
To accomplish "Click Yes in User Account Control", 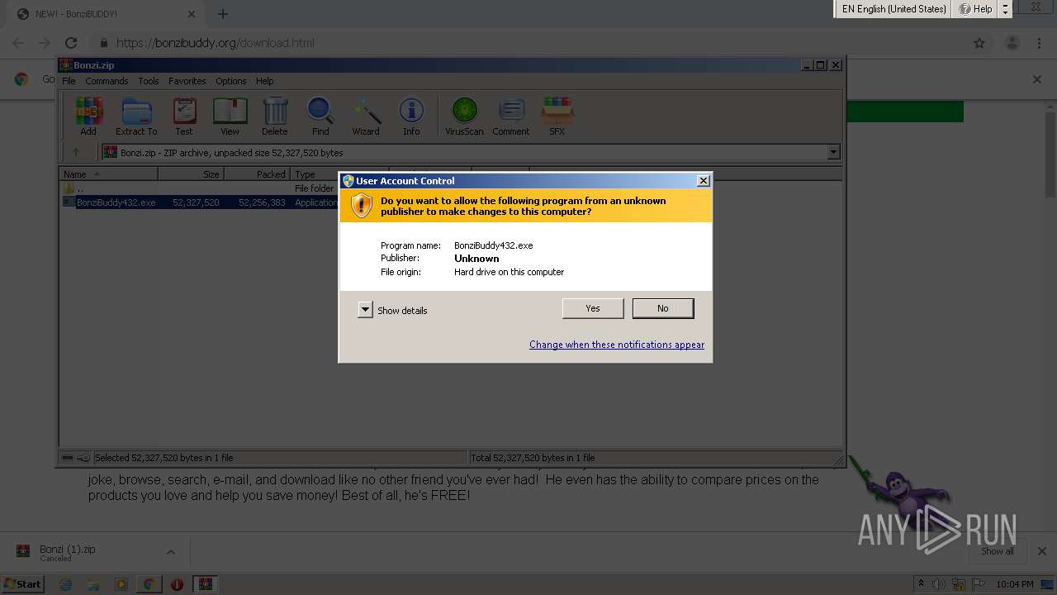I will pyautogui.click(x=593, y=308).
